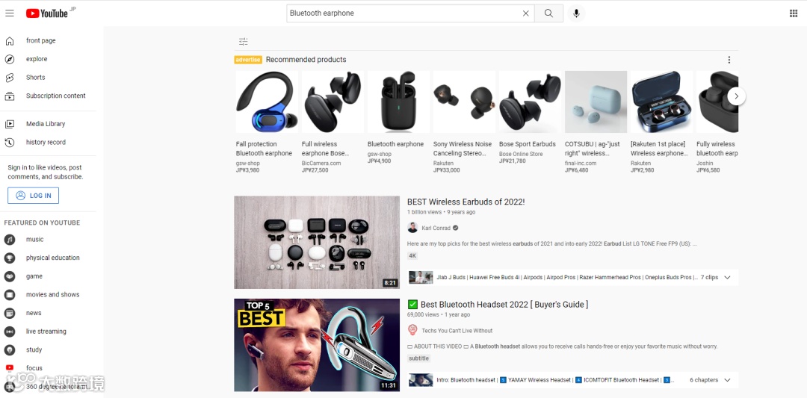Click the YouTube logo
807x398 pixels.
[47, 13]
